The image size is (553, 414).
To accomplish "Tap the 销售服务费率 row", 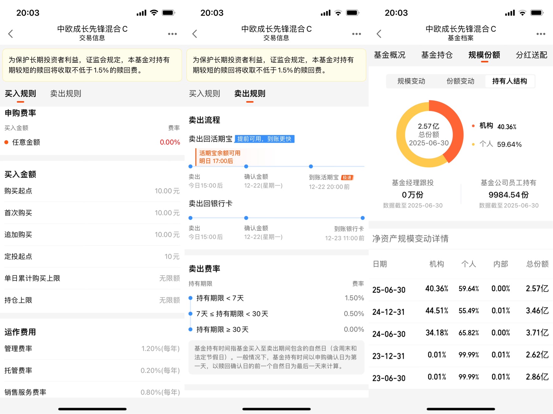I will tap(92, 392).
